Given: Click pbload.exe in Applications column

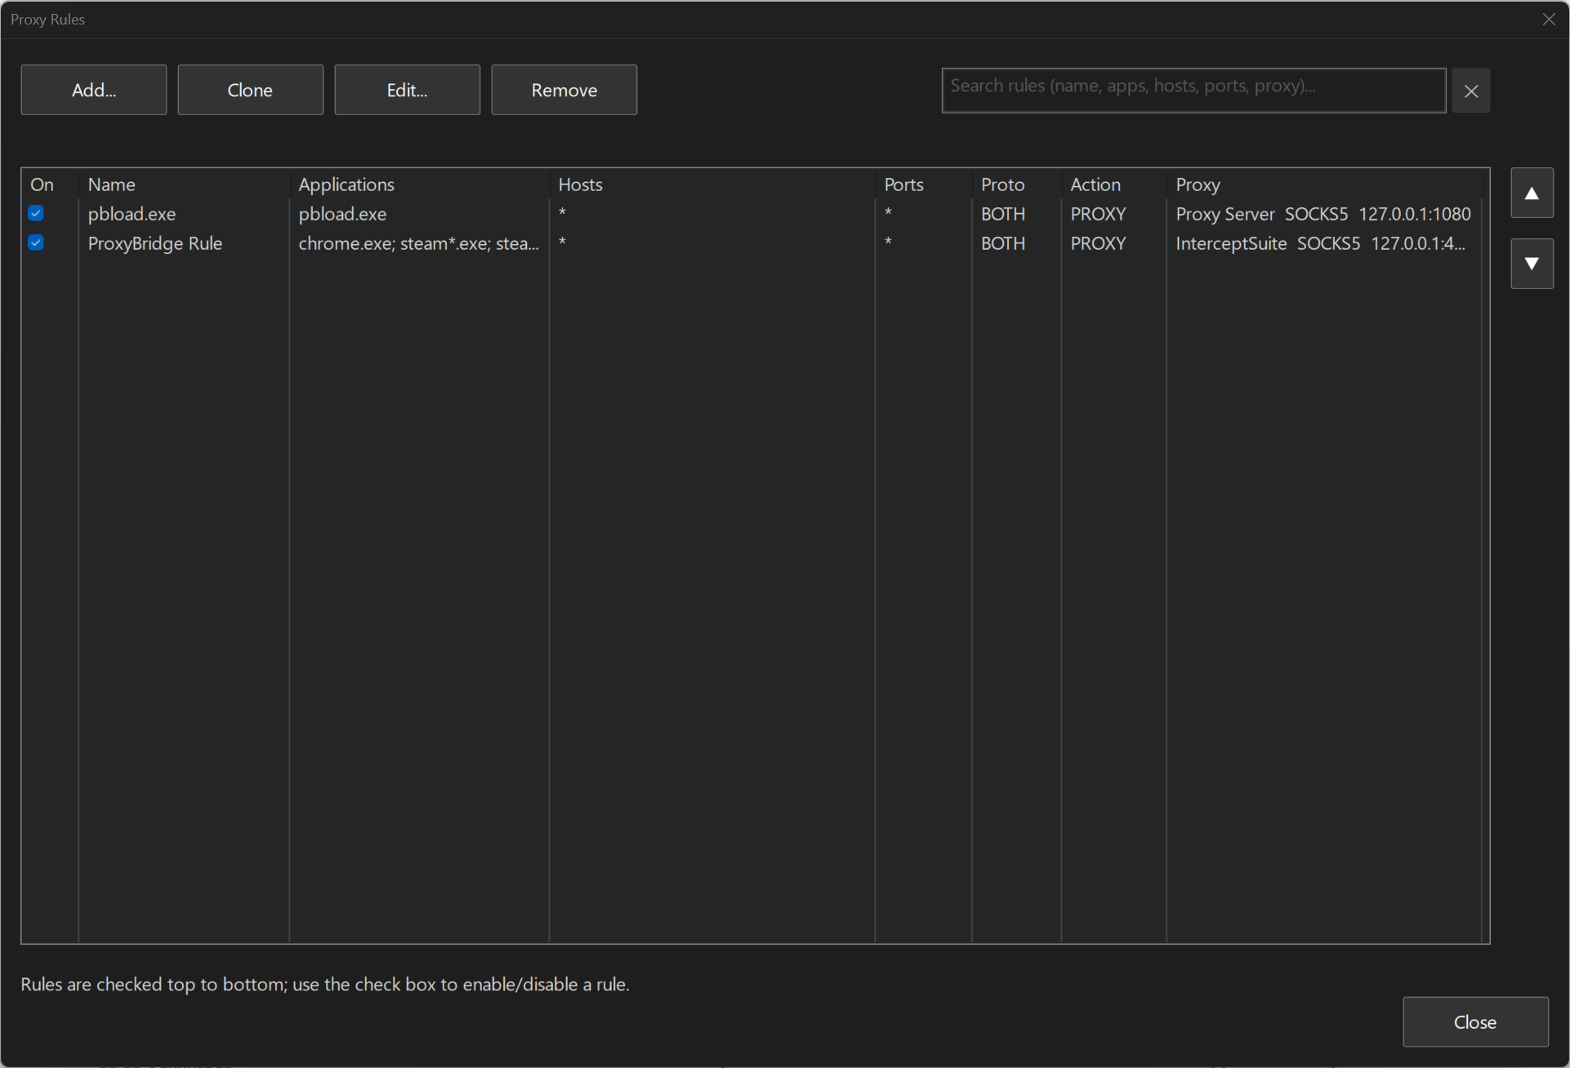Looking at the screenshot, I should pos(342,214).
